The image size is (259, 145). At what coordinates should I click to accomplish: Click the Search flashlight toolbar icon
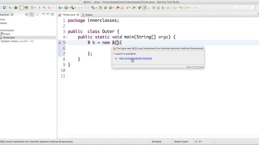click(127, 8)
